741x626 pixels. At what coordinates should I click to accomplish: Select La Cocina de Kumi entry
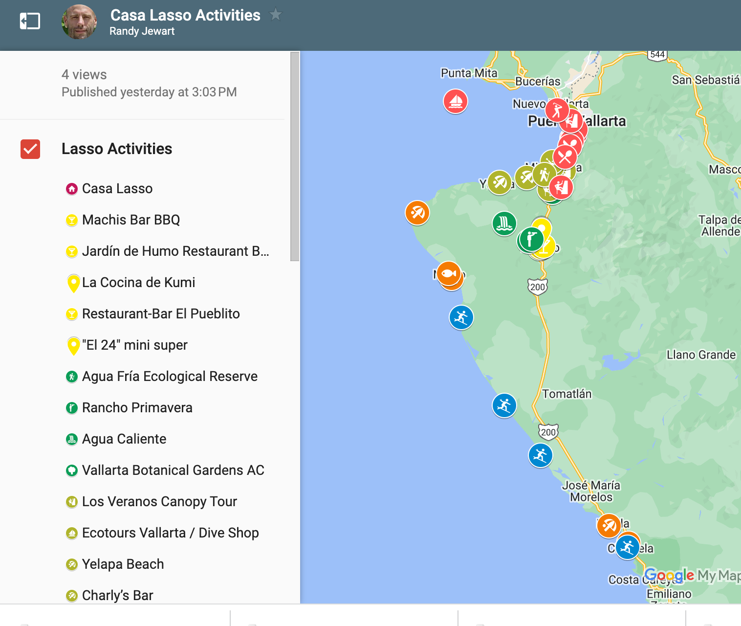(x=139, y=282)
